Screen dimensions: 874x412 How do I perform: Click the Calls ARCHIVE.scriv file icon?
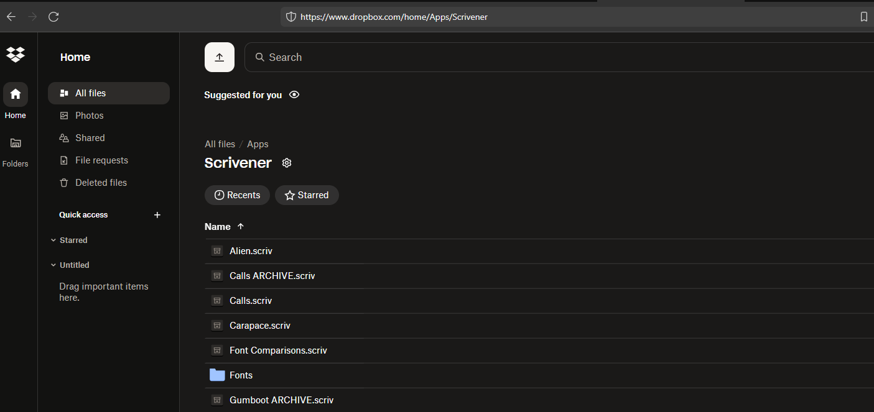217,276
